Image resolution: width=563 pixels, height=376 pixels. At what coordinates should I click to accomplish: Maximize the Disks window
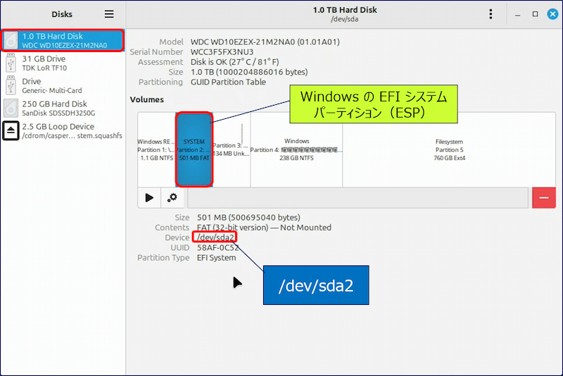[x=535, y=14]
